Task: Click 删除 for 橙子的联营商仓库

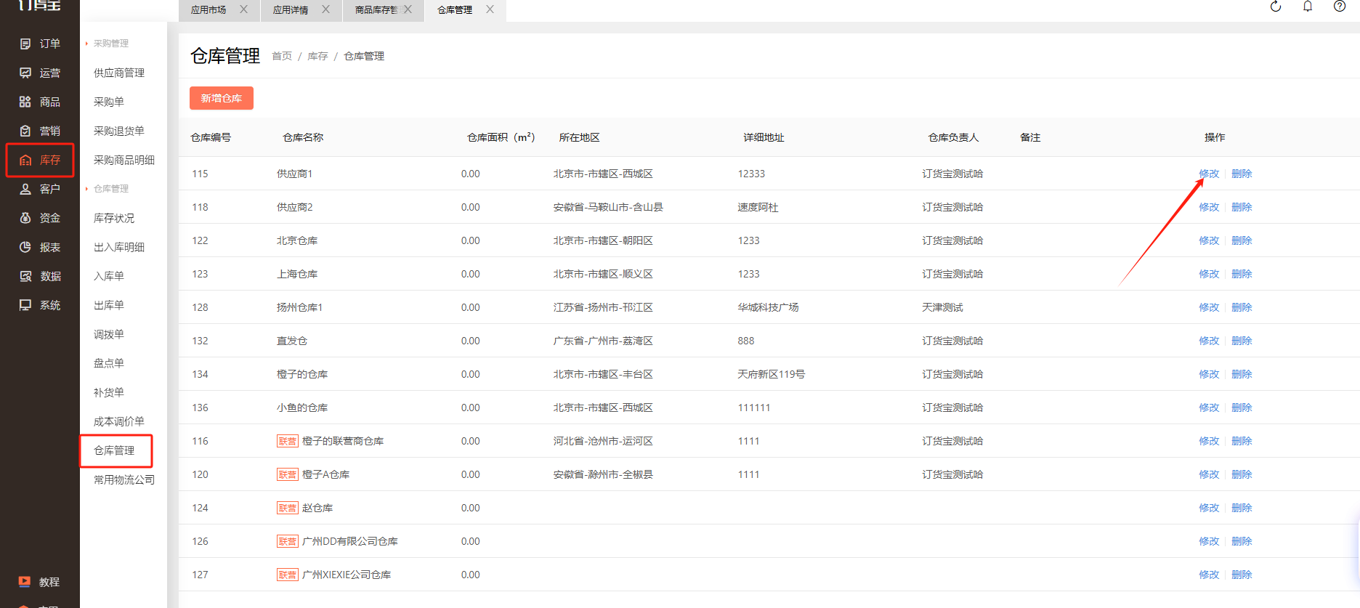Action: pos(1242,441)
